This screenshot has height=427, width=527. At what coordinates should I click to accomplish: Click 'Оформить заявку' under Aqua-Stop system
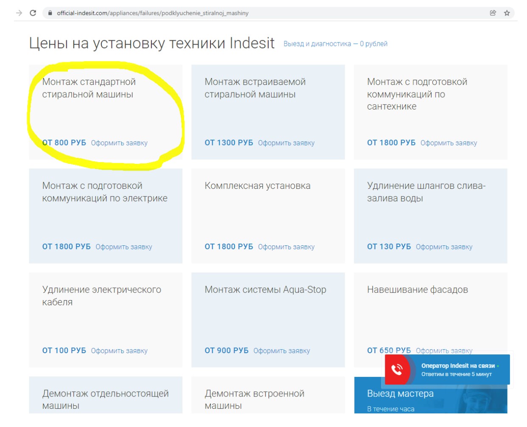(x=281, y=351)
